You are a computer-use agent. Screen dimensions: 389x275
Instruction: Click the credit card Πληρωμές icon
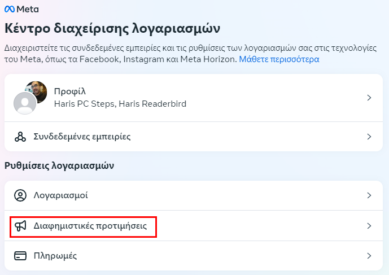click(x=20, y=256)
